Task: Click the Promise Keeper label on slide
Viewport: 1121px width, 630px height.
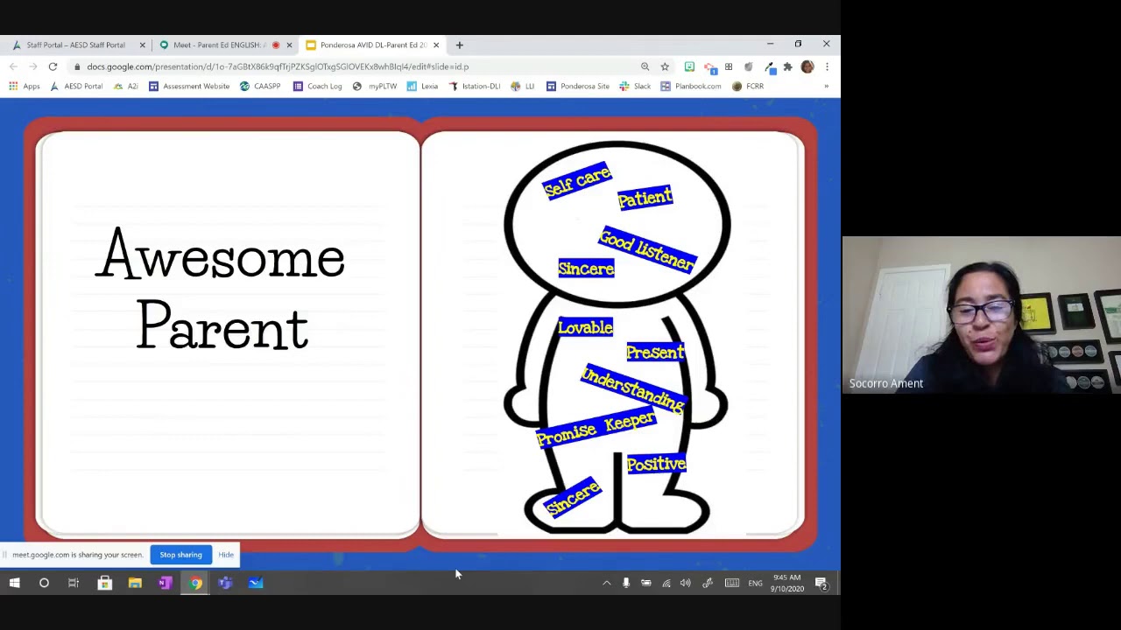Action: point(596,429)
